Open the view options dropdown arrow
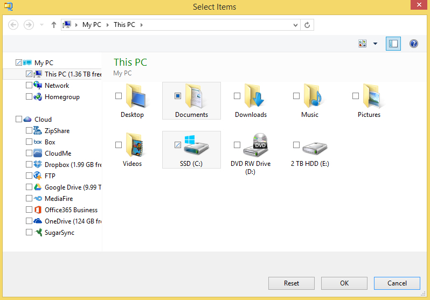 375,44
